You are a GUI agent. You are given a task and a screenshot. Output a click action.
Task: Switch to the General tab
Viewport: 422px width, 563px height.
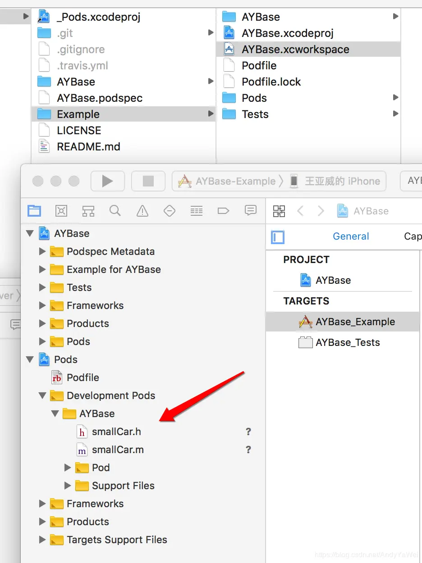(x=351, y=236)
